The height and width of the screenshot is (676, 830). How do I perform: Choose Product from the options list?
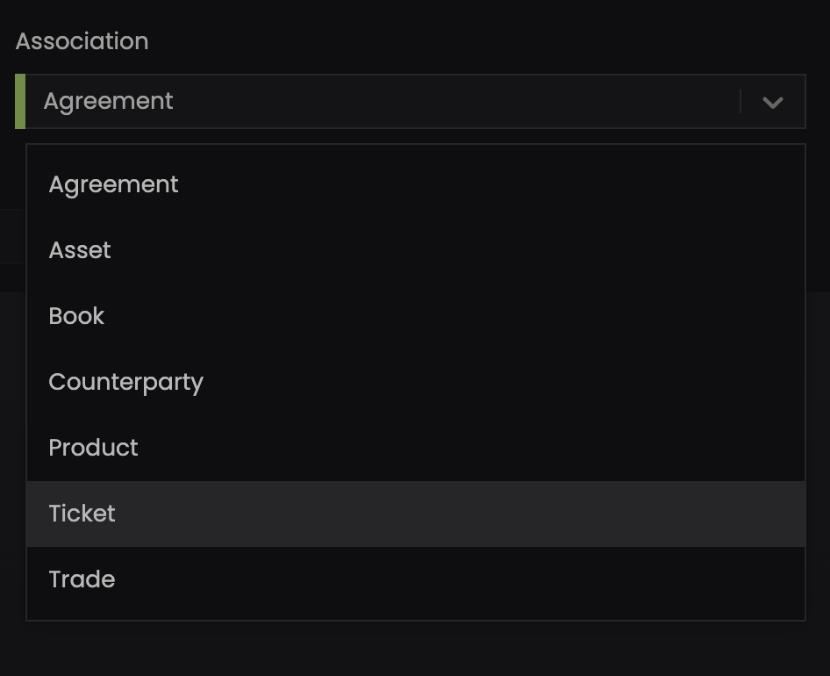[x=94, y=448]
